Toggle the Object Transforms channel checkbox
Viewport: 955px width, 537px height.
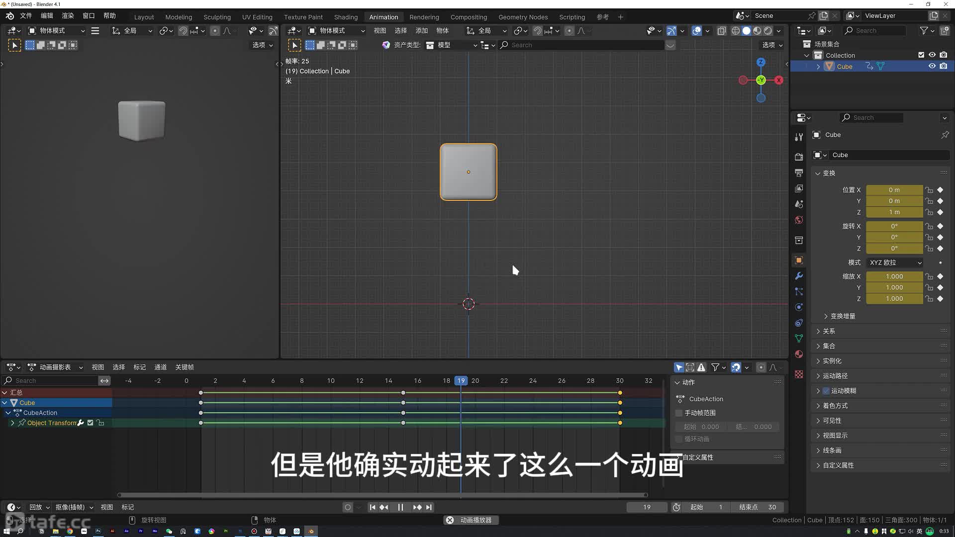pyautogui.click(x=90, y=423)
